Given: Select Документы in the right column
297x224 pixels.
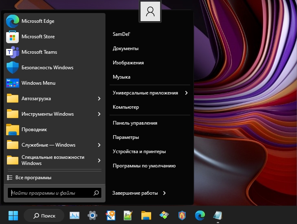Looking at the screenshot, I should (x=125, y=48).
